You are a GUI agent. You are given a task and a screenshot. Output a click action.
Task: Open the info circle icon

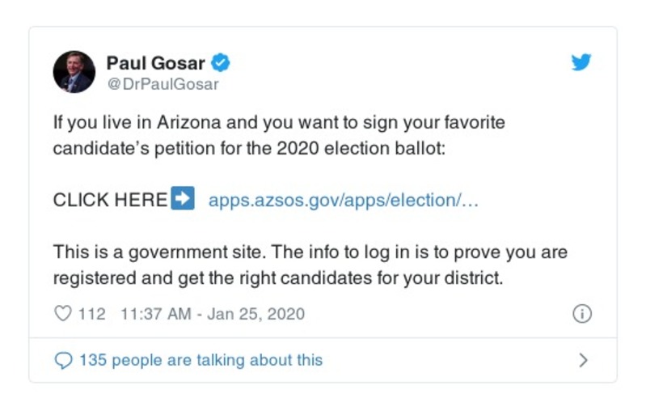point(581,314)
